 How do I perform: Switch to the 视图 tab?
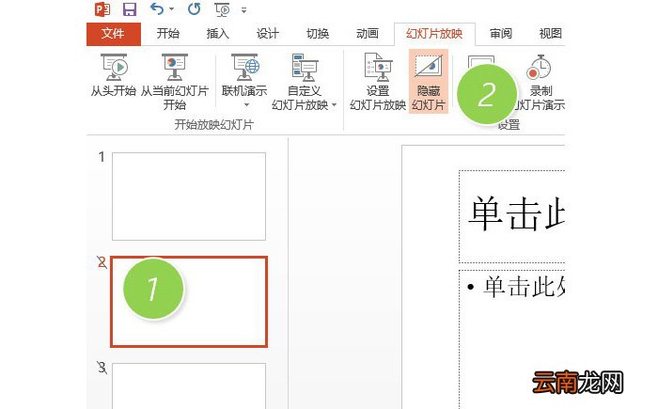pos(551,34)
